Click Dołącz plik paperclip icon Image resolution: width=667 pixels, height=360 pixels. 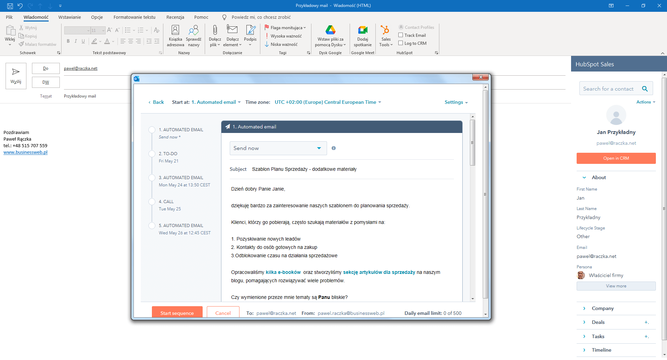[215, 30]
